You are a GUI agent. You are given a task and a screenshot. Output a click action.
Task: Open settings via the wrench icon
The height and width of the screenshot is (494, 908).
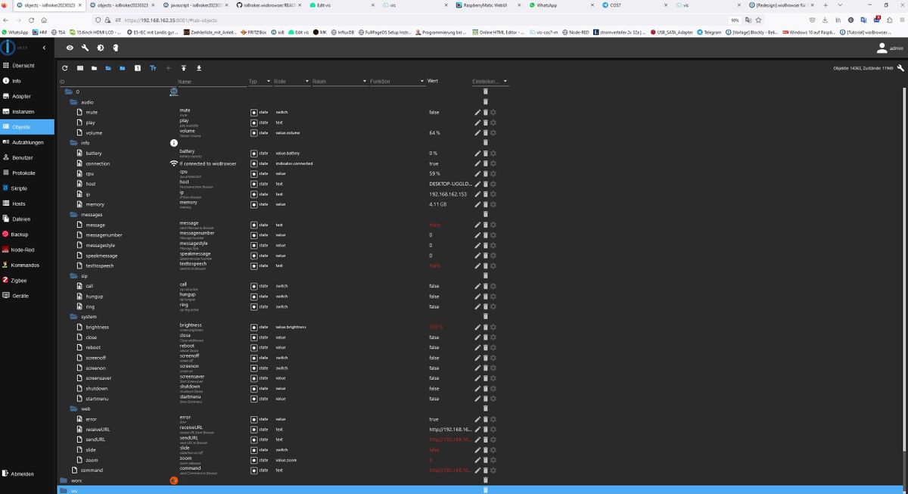pyautogui.click(x=85, y=48)
